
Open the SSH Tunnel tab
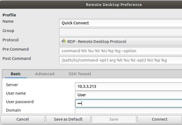80,74
